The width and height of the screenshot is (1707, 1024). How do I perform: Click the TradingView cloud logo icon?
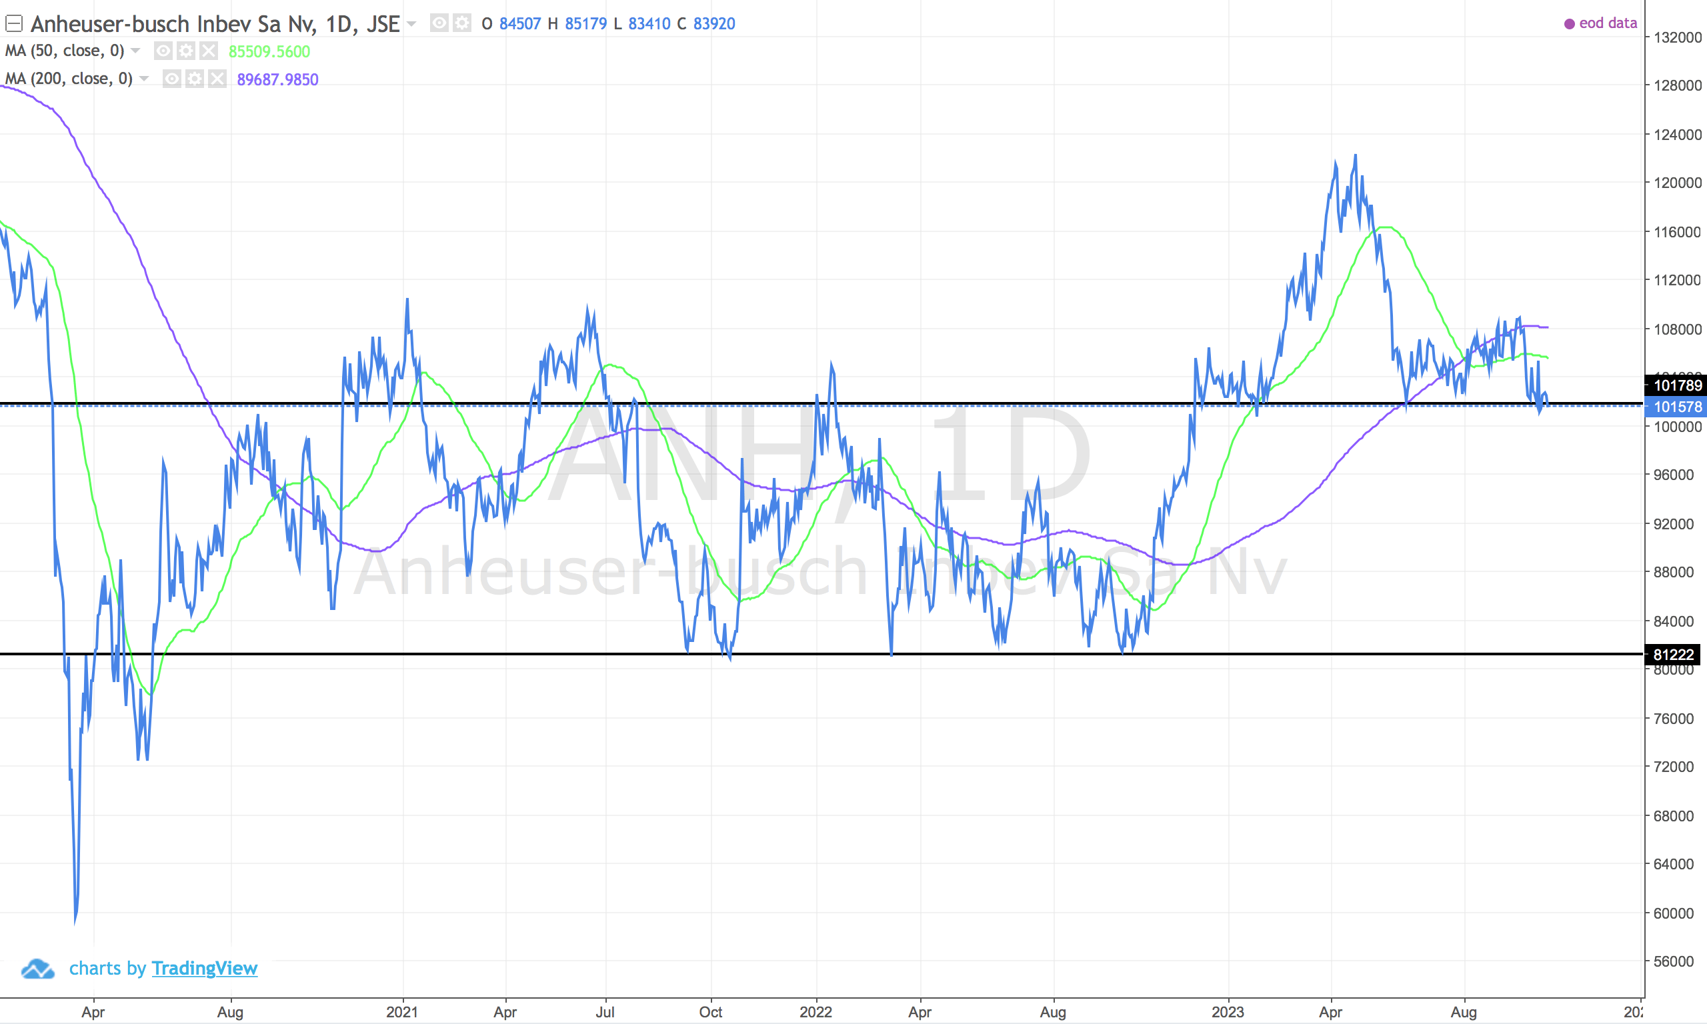(38, 969)
